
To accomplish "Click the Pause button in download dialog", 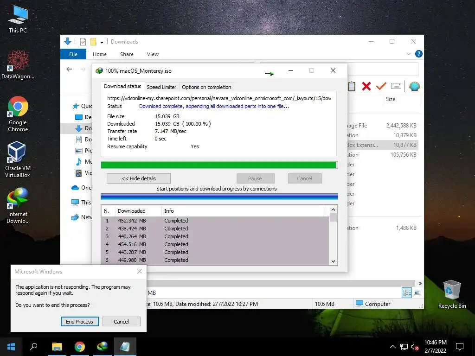I will click(255, 178).
